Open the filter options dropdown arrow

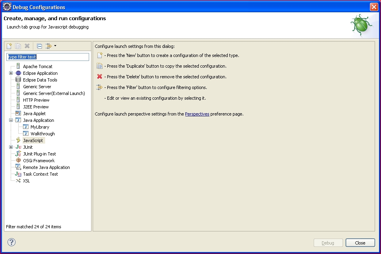[55, 45]
